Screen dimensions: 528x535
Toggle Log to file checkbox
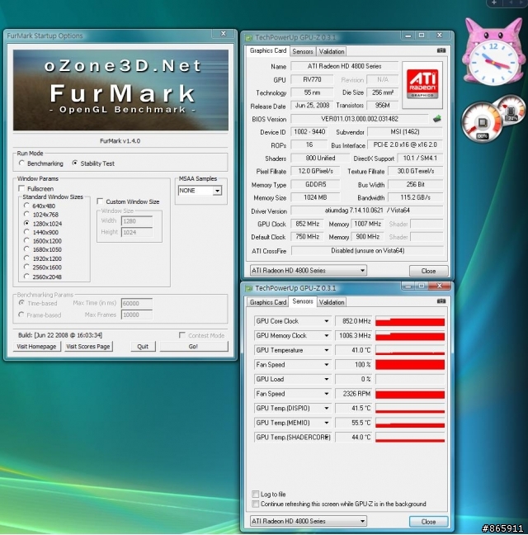click(x=255, y=494)
